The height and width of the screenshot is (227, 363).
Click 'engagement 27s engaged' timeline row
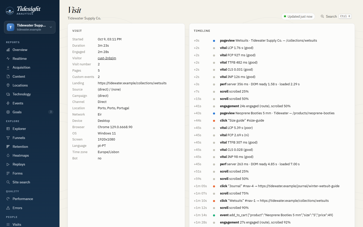(x=272, y=222)
